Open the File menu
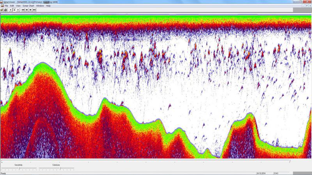Screen dimensions: 312x175 [x=6, y=6]
